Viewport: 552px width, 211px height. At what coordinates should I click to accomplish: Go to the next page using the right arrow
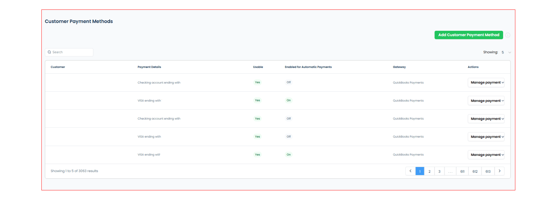pos(499,171)
